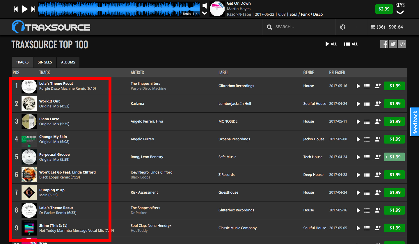This screenshot has width=419, height=244.
Task: Play the track Work It Out
Action: click(358, 104)
